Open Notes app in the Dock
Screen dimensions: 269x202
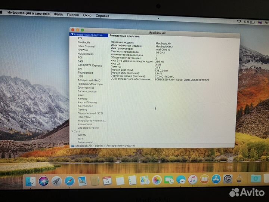tap(120, 181)
